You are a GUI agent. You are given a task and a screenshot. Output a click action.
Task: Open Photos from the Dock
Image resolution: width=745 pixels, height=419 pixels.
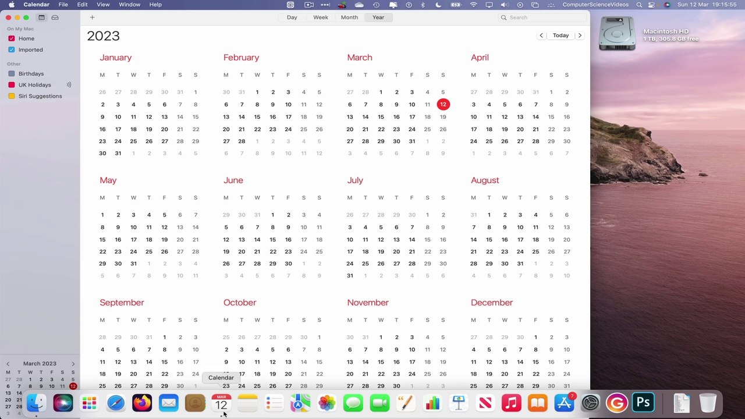point(327,403)
